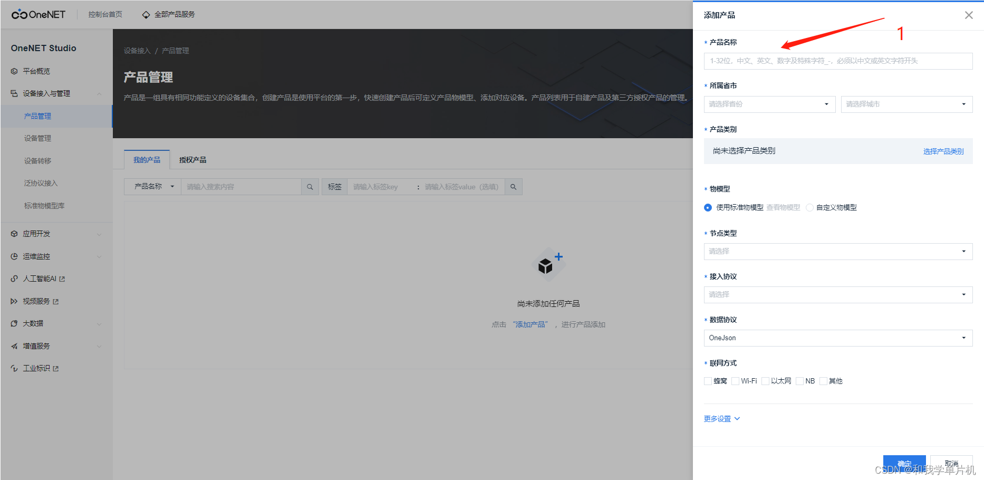Click the 选择产品类别 link
Image resolution: width=984 pixels, height=480 pixels.
point(943,151)
